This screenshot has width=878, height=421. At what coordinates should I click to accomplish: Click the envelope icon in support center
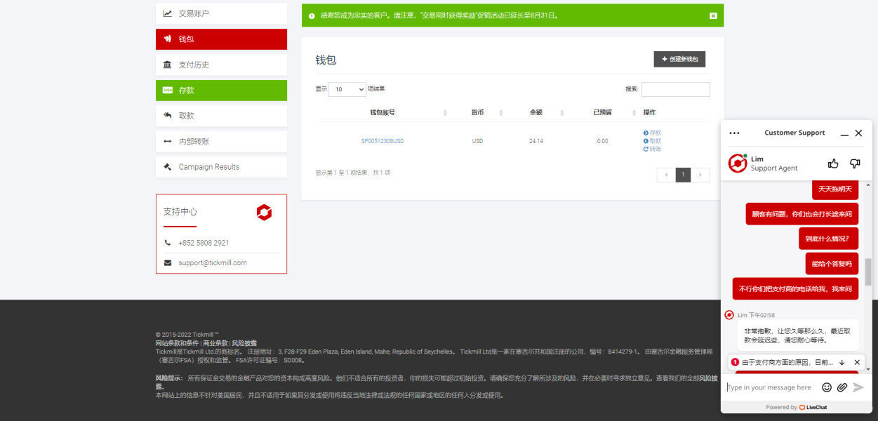(x=167, y=263)
